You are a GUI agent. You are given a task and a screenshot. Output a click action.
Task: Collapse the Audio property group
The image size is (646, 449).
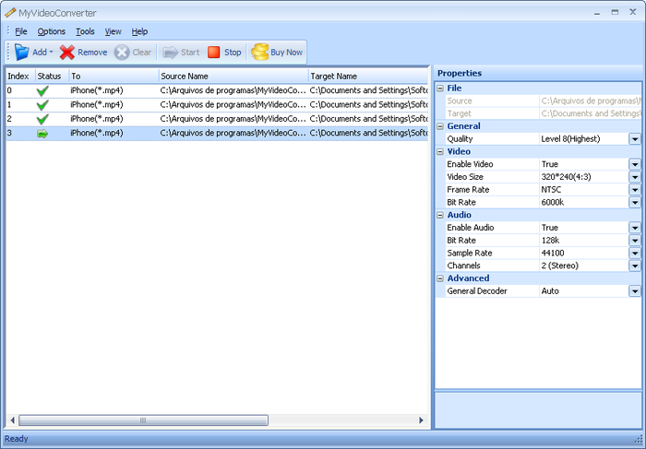(440, 215)
